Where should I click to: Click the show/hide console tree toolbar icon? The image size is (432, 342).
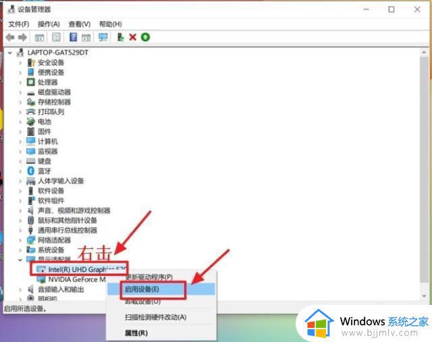39,37
